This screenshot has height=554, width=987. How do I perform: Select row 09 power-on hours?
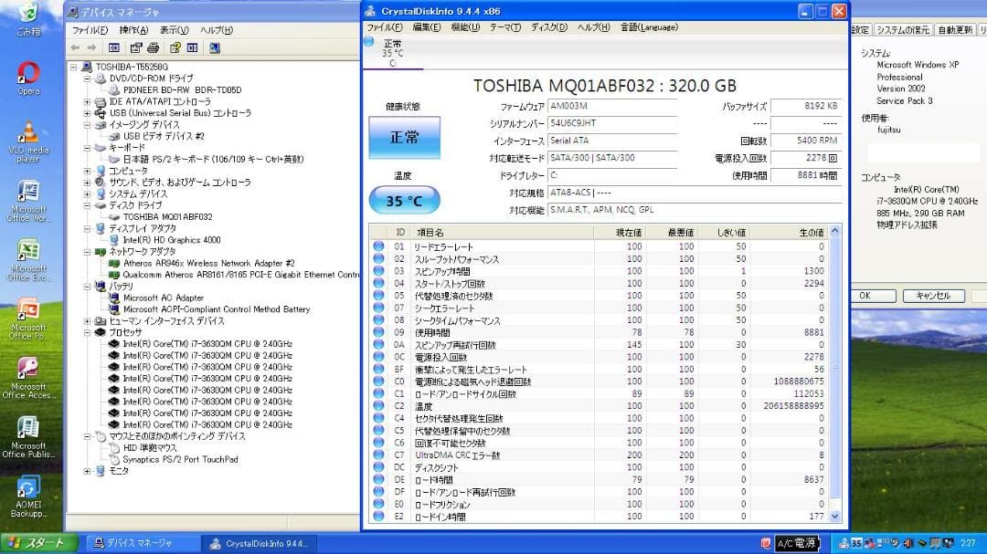(x=600, y=332)
